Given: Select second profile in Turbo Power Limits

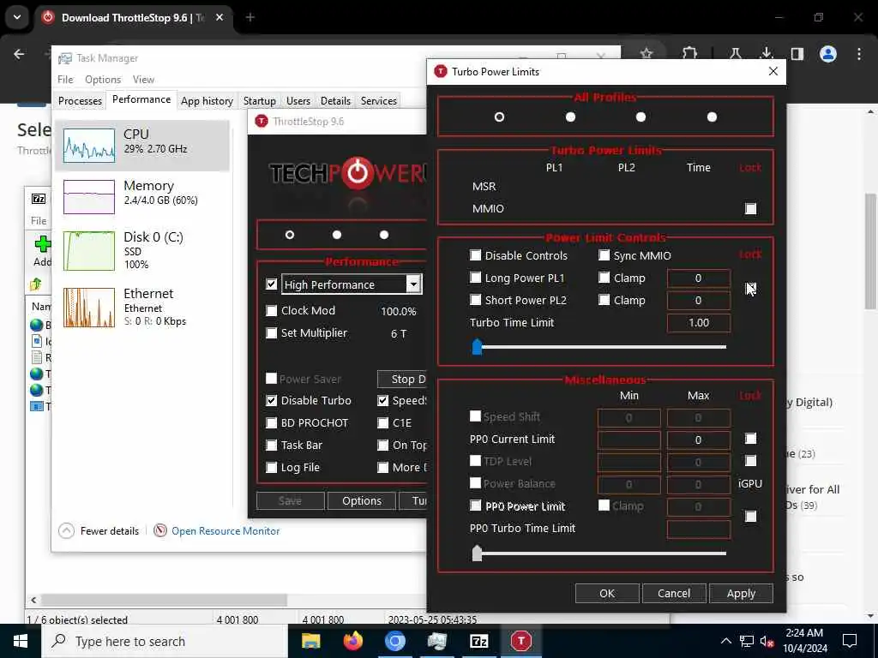Looking at the screenshot, I should point(570,117).
